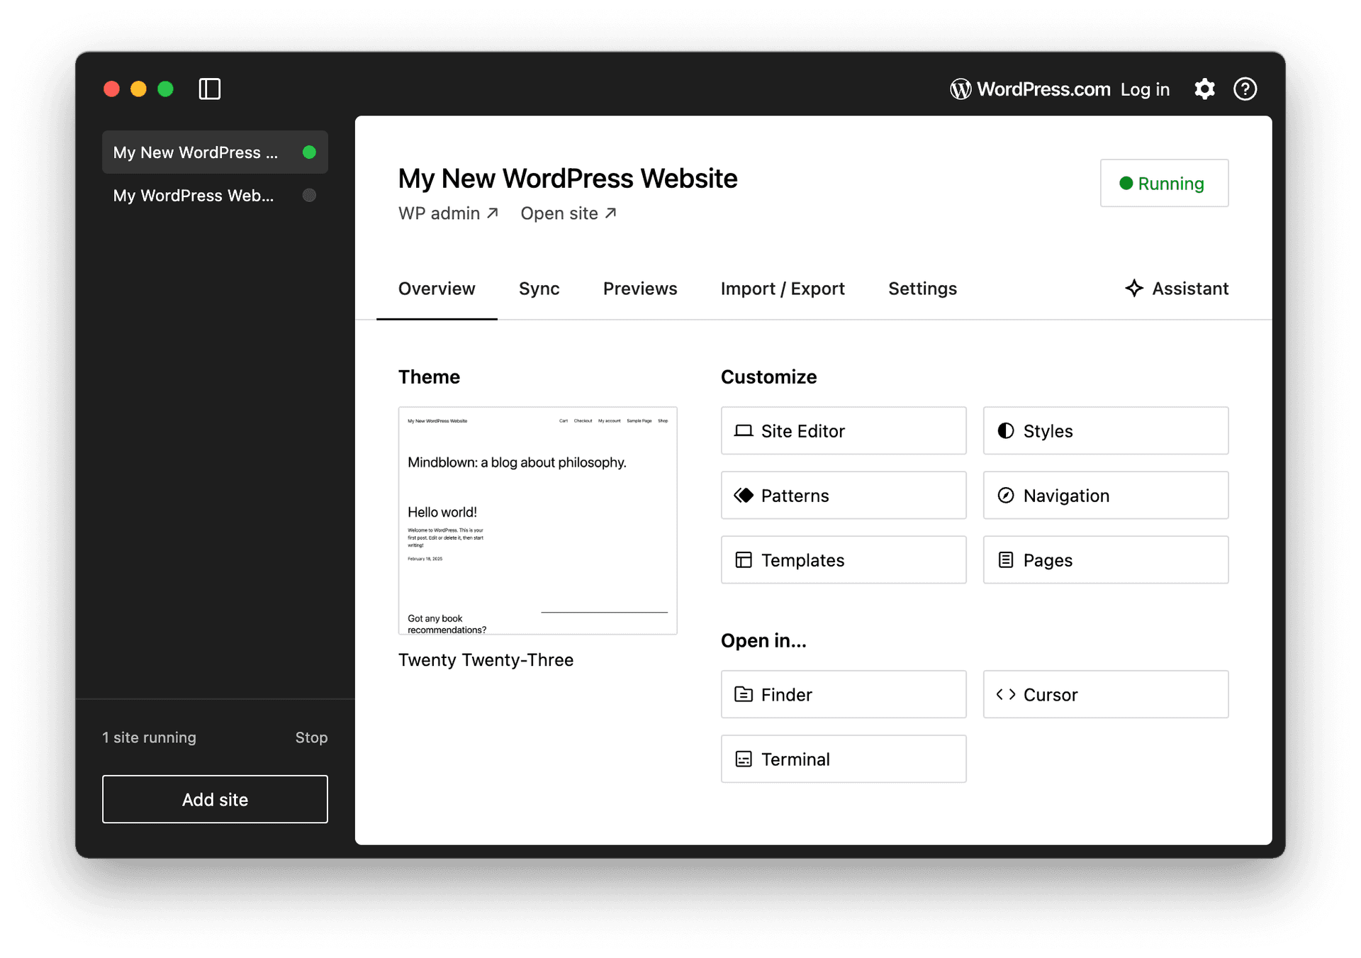Click the Patterns diamond icon
Viewport: 1361px width, 958px height.
[743, 495]
